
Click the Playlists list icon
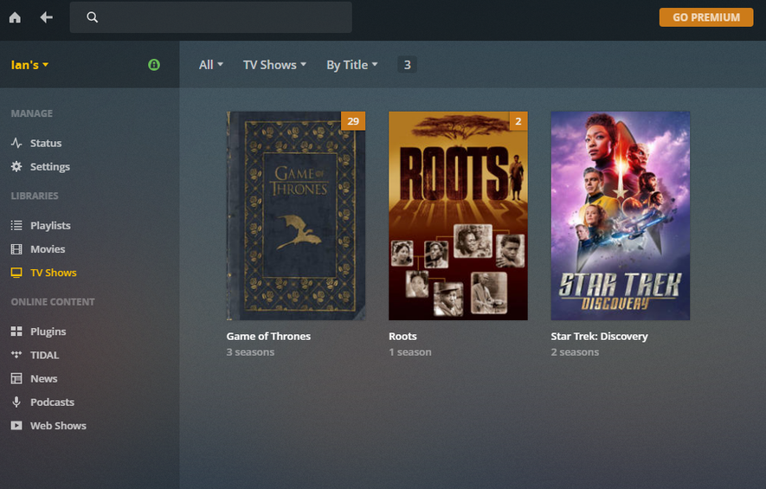coord(16,225)
